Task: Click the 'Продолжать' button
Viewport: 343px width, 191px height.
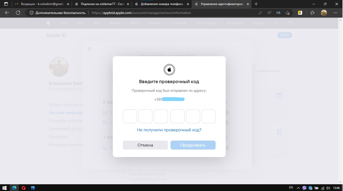Action: [x=193, y=145]
